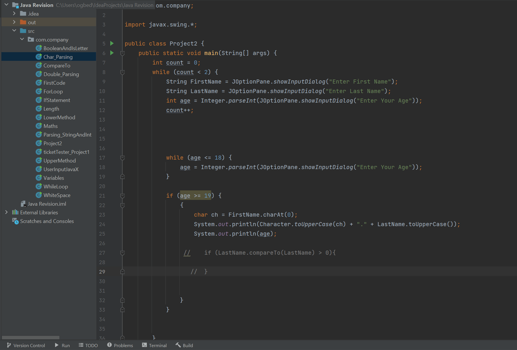
Task: Open the Problems tool window
Action: coord(120,345)
